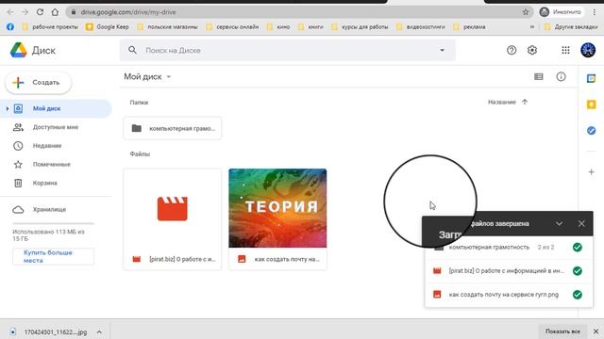Open the польские магазины bookmark folder
Viewport: 604px width, 339px height.
pos(168,27)
